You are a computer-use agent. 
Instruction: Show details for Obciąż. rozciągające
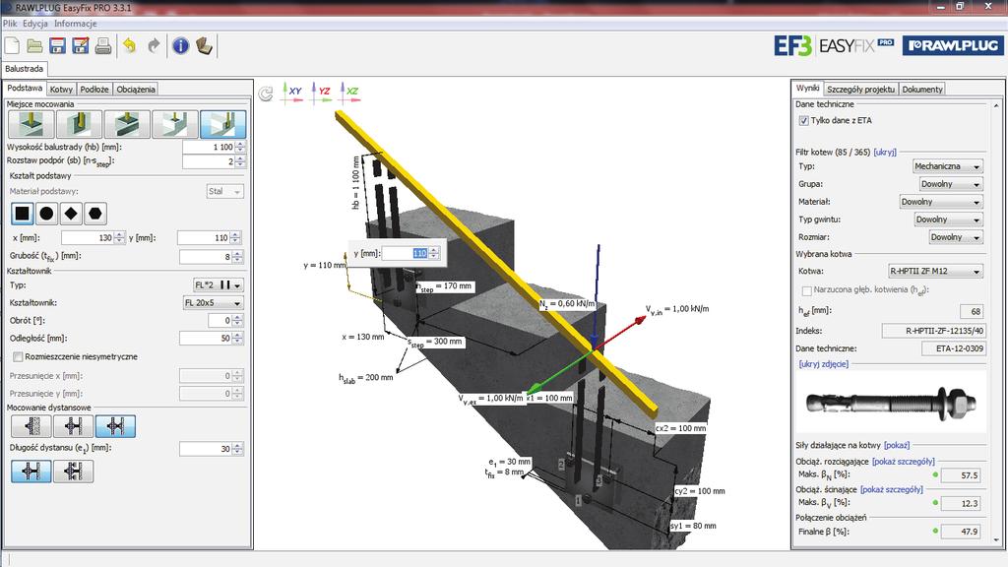click(x=904, y=462)
